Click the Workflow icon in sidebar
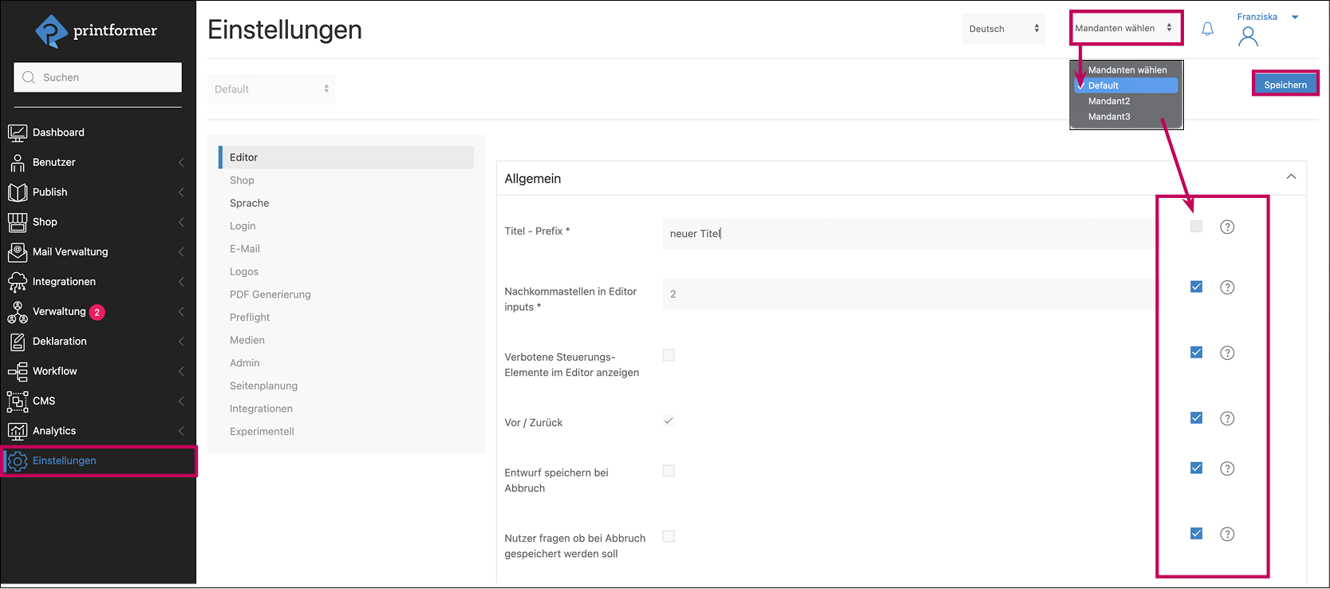Image resolution: width=1330 pixels, height=589 pixels. (18, 371)
